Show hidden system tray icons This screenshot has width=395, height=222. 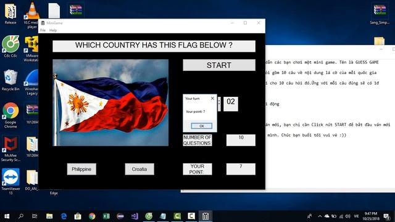[320, 216]
